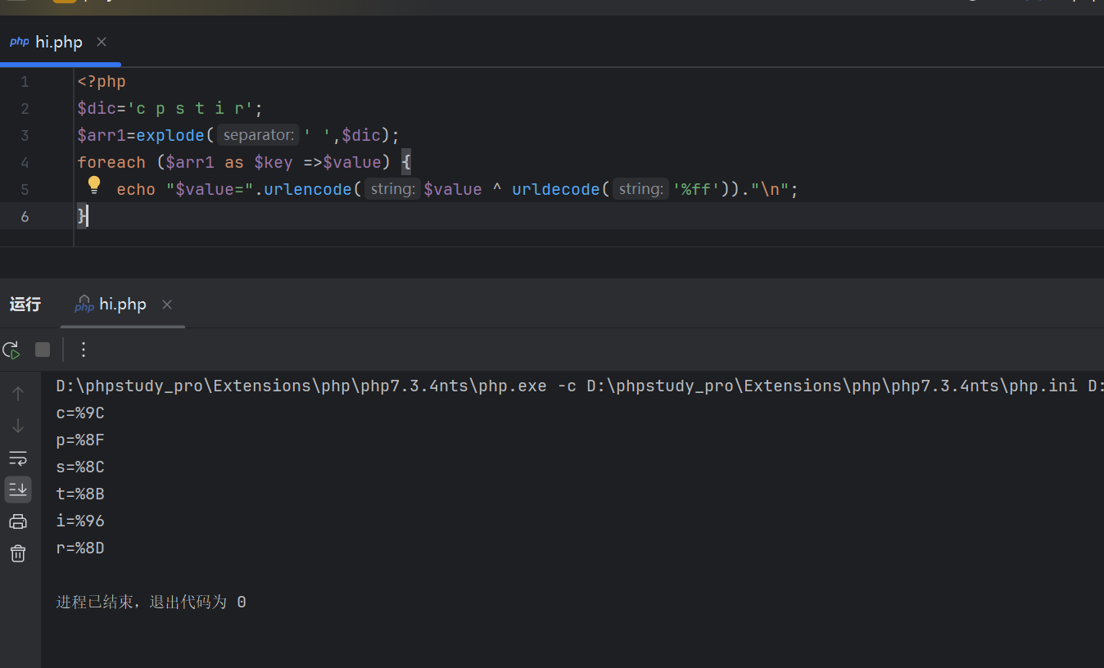Click the urldecode function name
This screenshot has width=1104, height=668.
[556, 189]
